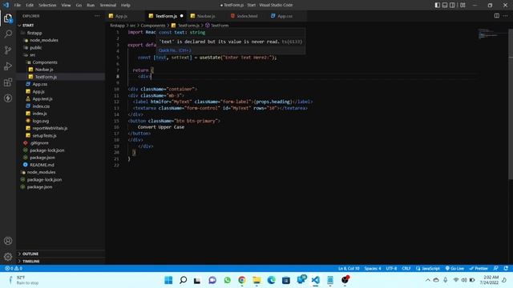Open the View menu
Screen dimensions: 513x288
point(66,6)
